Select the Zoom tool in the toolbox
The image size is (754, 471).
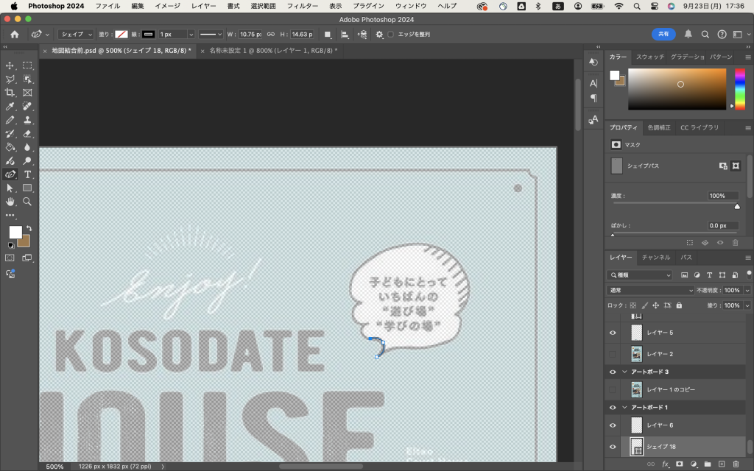coord(27,202)
